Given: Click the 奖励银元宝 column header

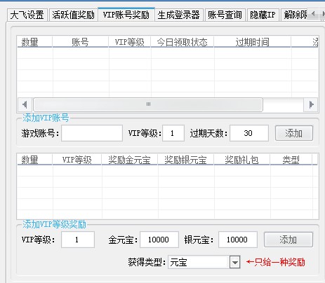Looking at the screenshot, I should [186, 160].
